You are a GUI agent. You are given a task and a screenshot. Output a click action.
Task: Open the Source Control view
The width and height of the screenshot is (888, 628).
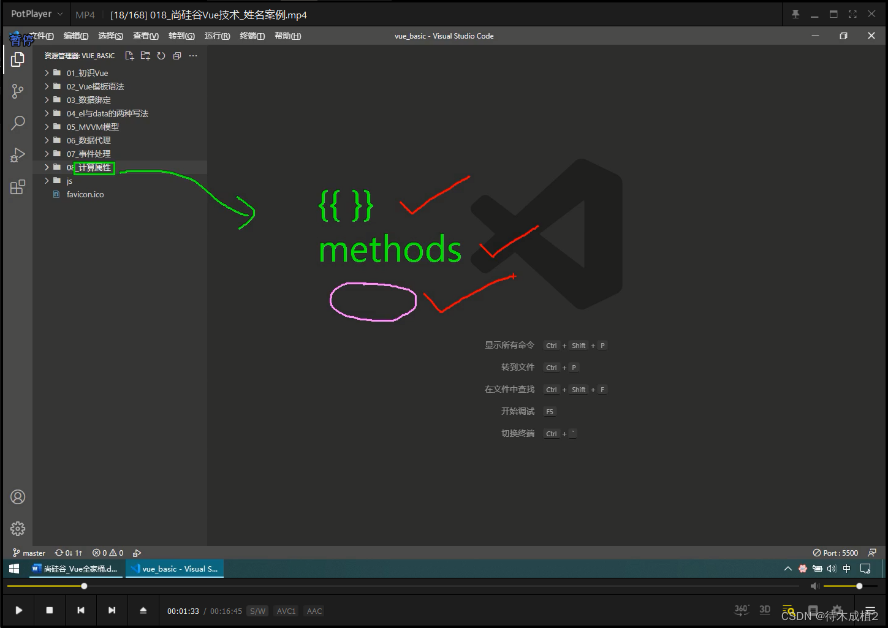pyautogui.click(x=18, y=91)
